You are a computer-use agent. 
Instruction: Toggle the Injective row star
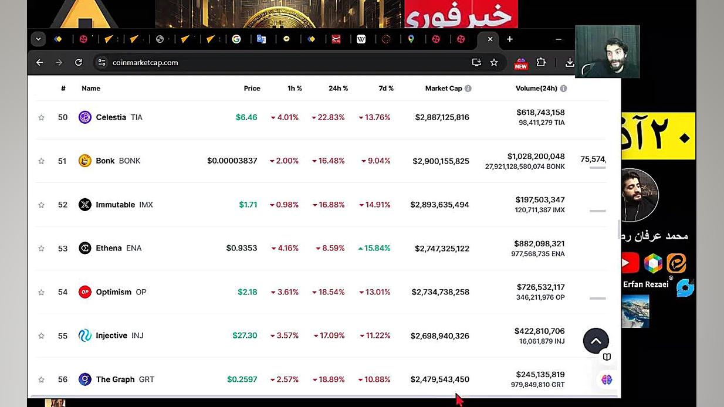41,335
